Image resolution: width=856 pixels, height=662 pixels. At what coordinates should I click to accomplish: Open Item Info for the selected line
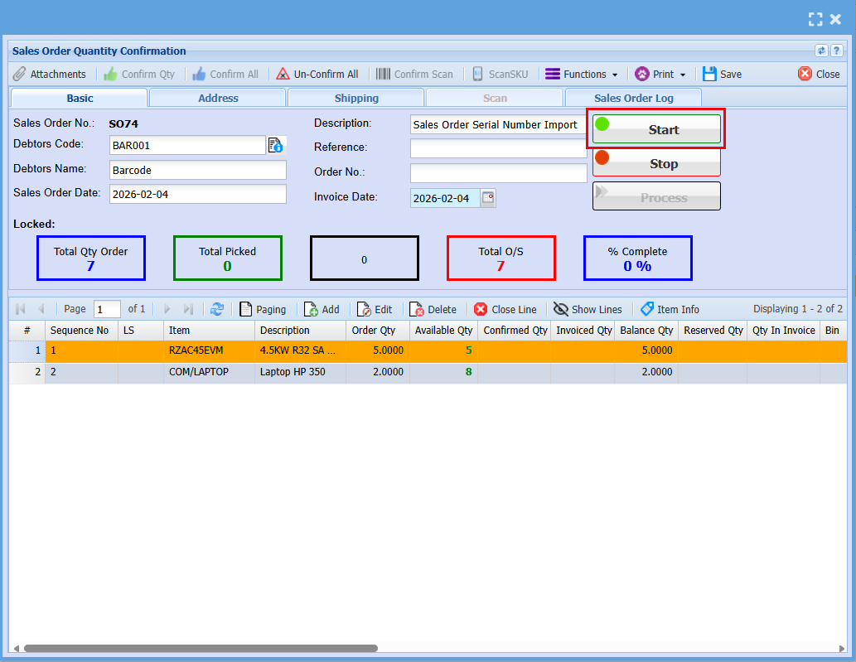click(647, 309)
